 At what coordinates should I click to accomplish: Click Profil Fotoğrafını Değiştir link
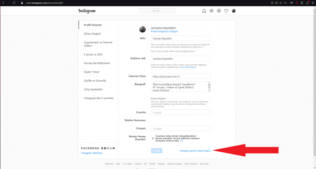click(x=164, y=32)
